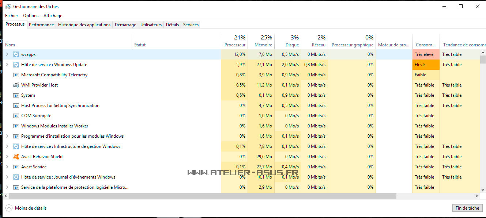Expand Programme d'installation pour les modules Windows
This screenshot has width=486, height=218.
(x=7, y=136)
